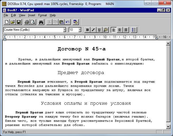Screen dimensions: 173x136
Task: Click the word "Mersedes" in the text
Action: pyautogui.click(x=26, y=86)
